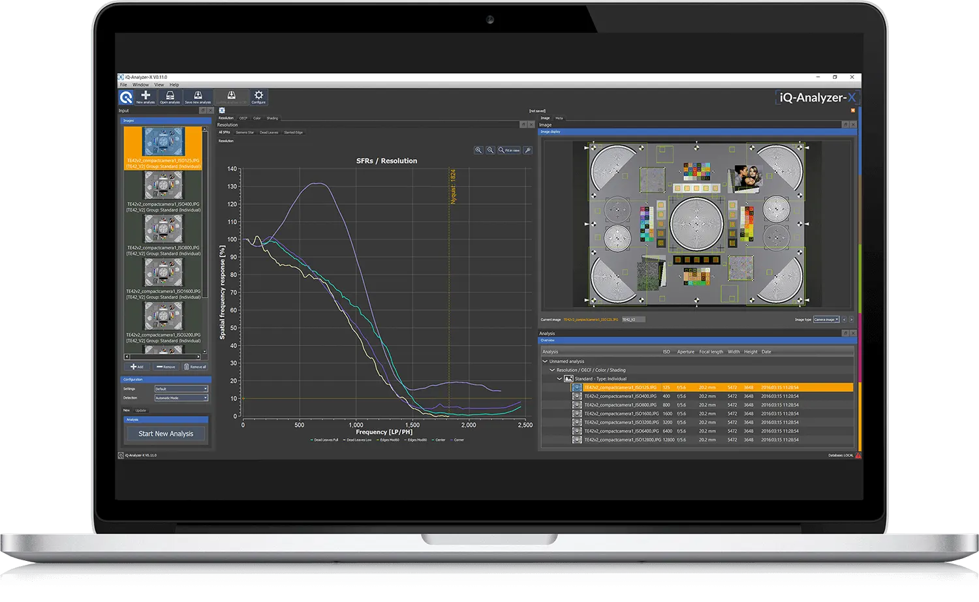Image resolution: width=979 pixels, height=602 pixels.
Task: Open the Image type Camera image dropdown
Action: (826, 320)
